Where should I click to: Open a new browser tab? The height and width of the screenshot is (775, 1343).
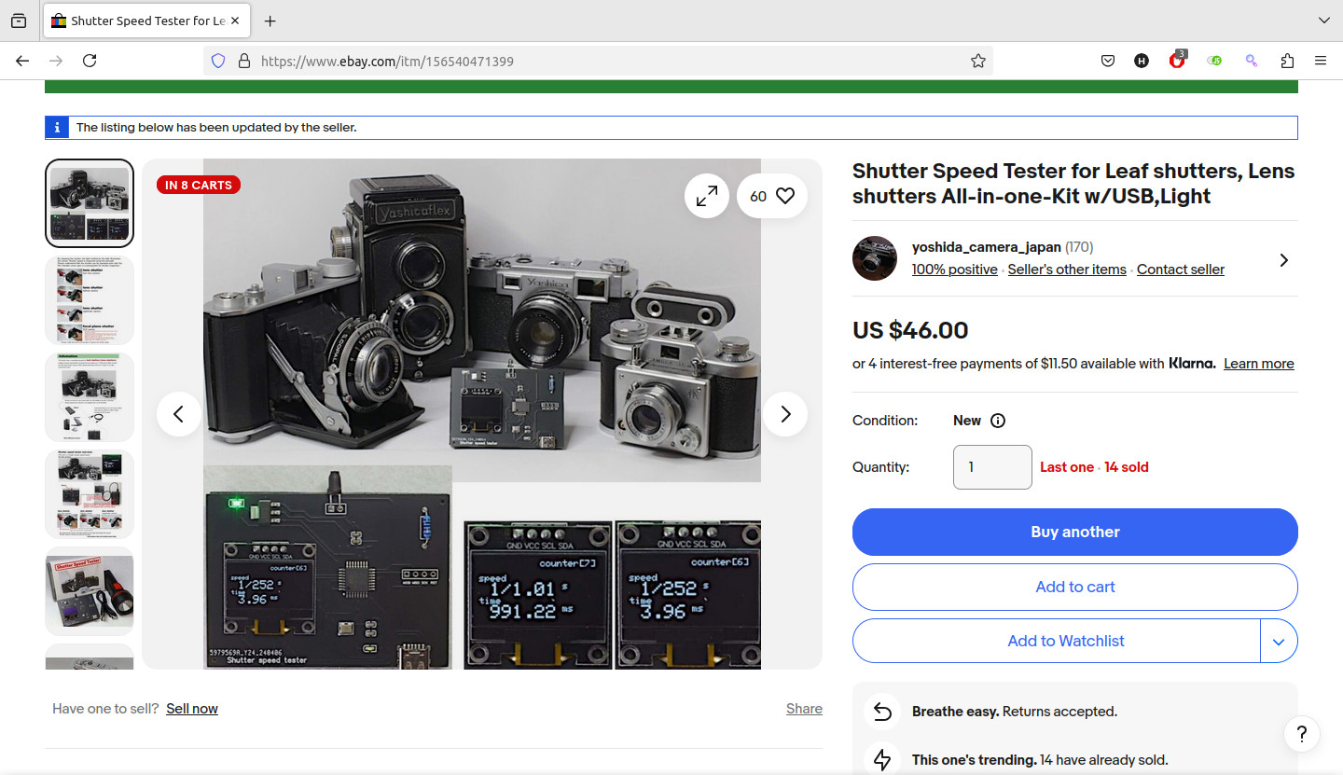[270, 21]
